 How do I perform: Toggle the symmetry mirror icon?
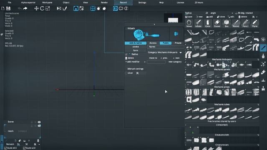point(59,8)
